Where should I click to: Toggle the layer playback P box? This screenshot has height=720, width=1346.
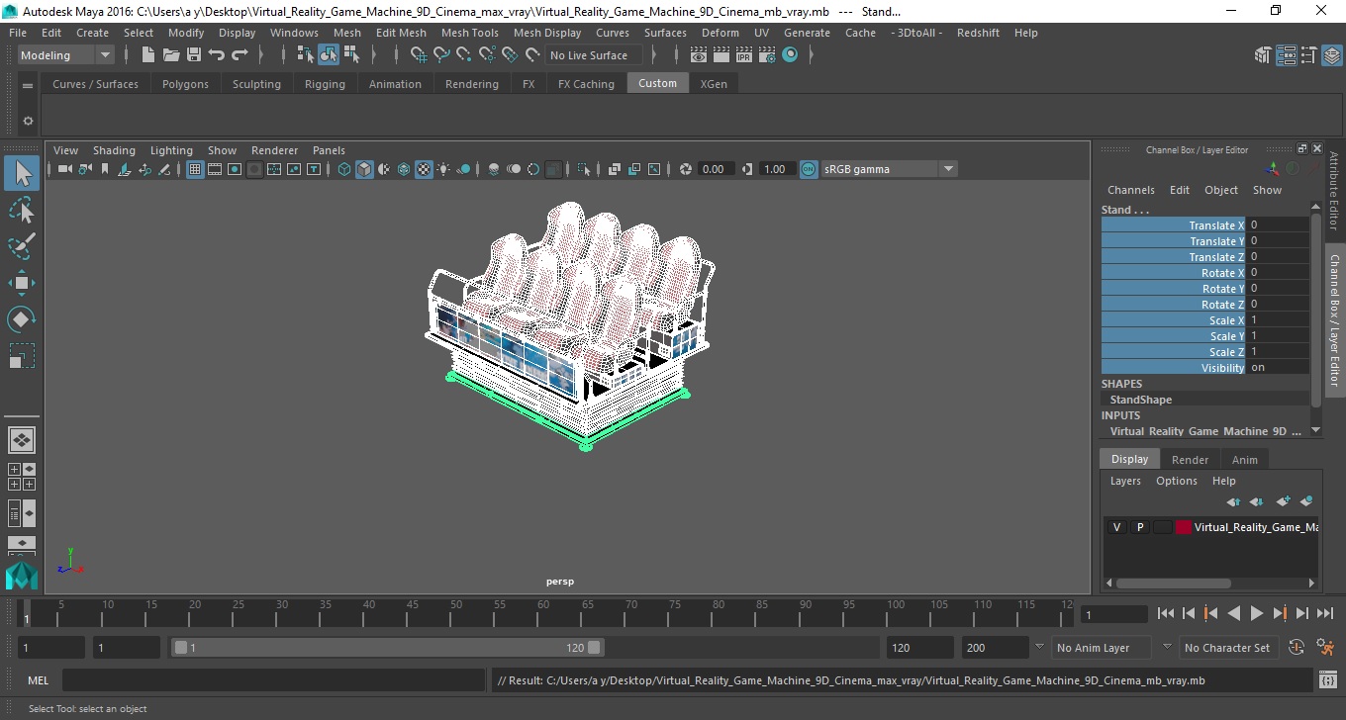pos(1139,527)
